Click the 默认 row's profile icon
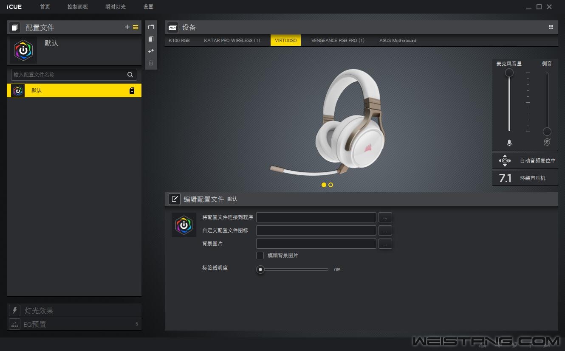 click(18, 90)
